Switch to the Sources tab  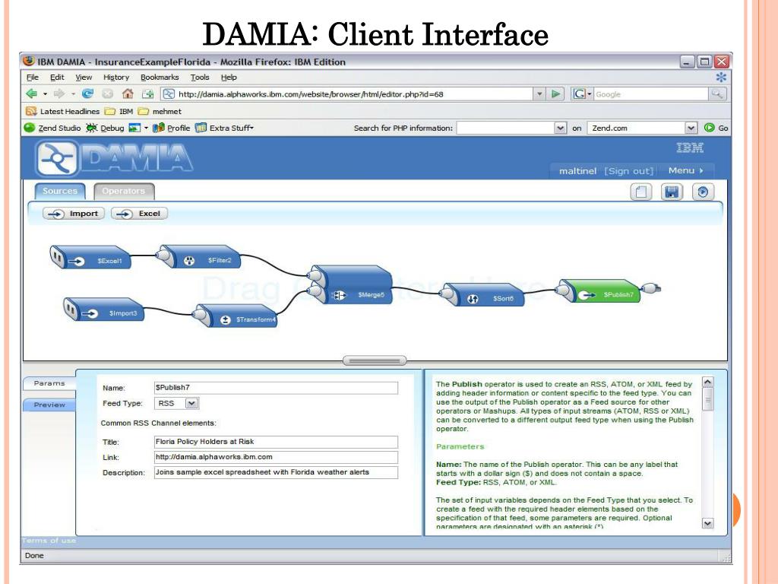tap(60, 191)
